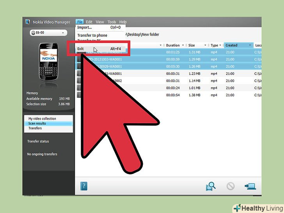
Task: Click the 00:01:25 duration cell
Action: tap(173, 52)
